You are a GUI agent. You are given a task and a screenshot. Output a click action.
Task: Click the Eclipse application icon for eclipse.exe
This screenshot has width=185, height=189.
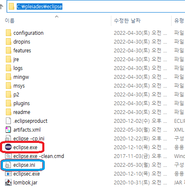click(x=8, y=147)
